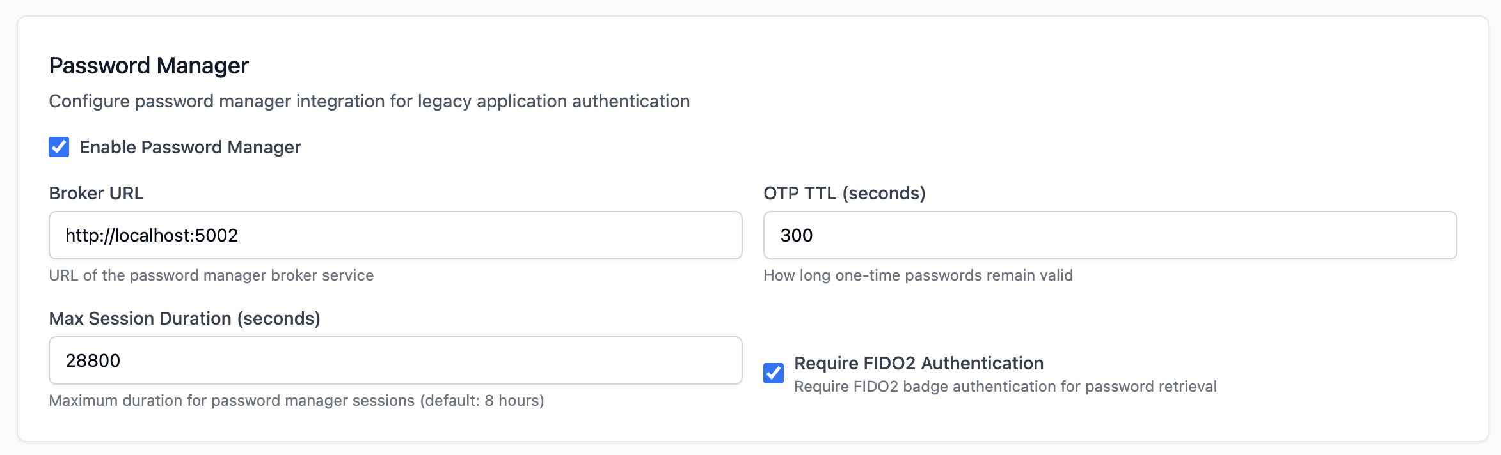Click the broker service URL hint text
Image resolution: width=1501 pixels, height=455 pixels.
[x=211, y=275]
